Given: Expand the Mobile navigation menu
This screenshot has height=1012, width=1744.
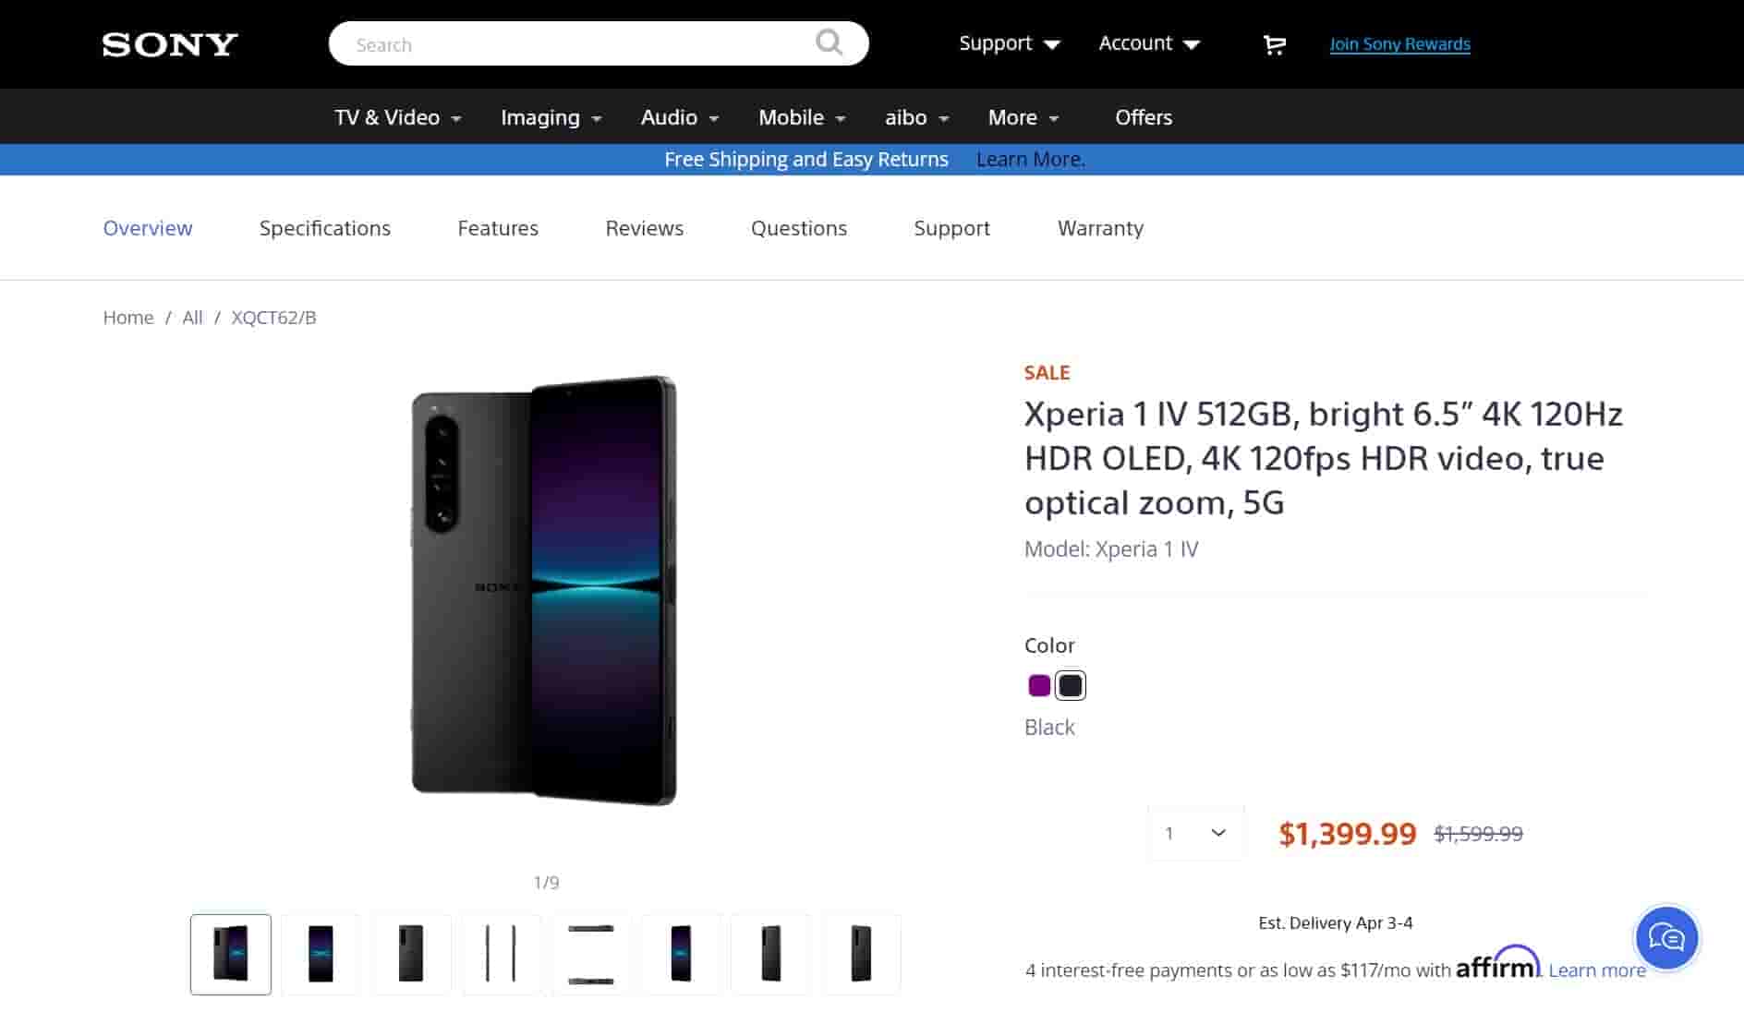Looking at the screenshot, I should 800,117.
